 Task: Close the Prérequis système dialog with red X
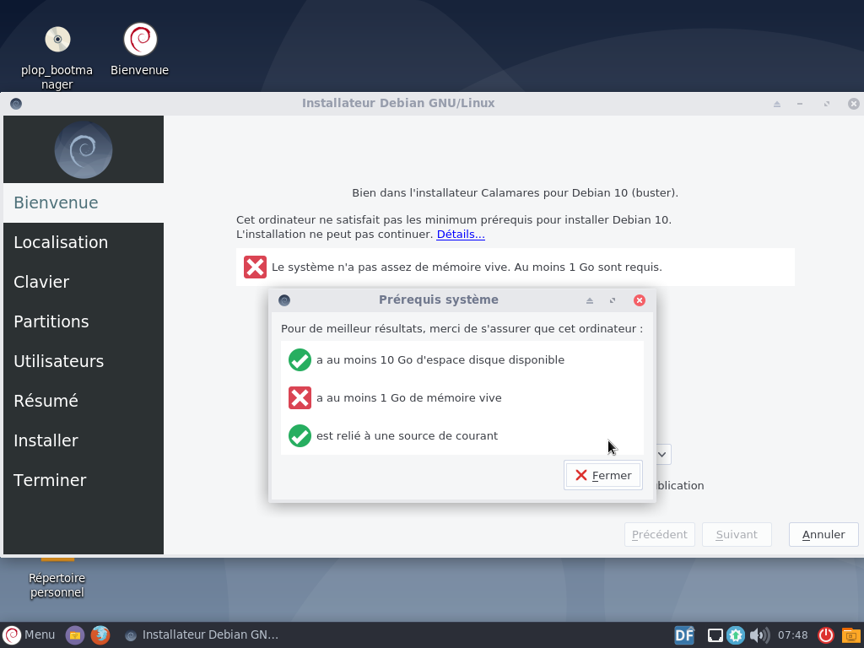[640, 300]
